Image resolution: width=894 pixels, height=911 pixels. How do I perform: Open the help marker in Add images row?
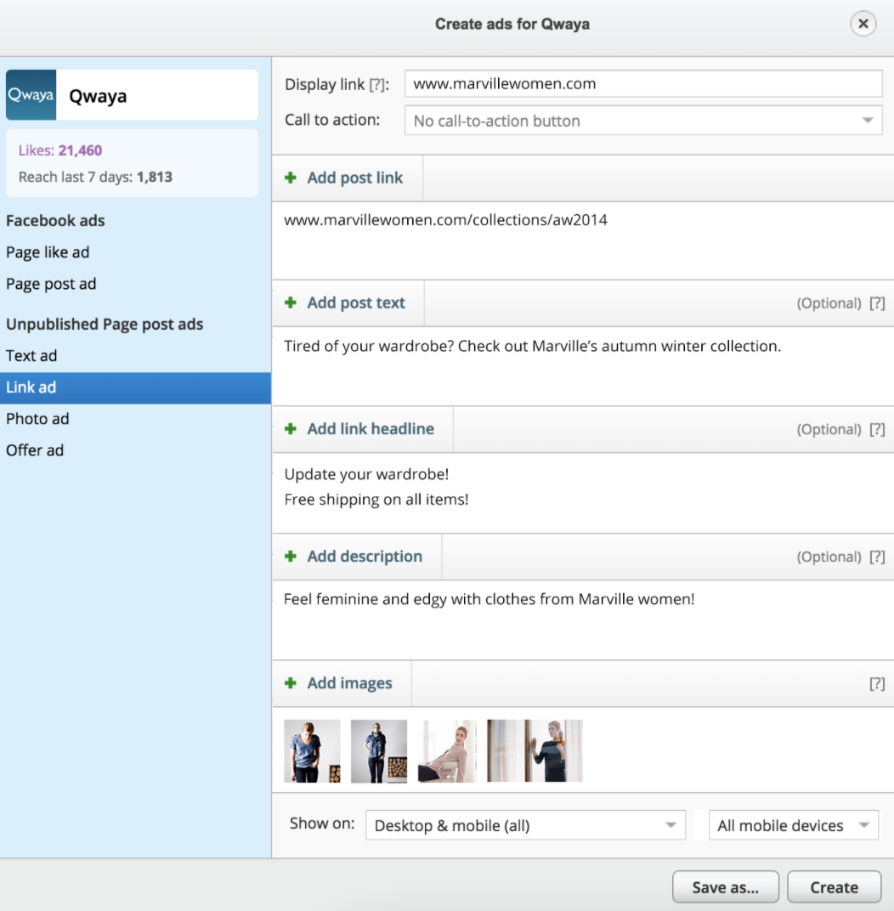tap(877, 684)
